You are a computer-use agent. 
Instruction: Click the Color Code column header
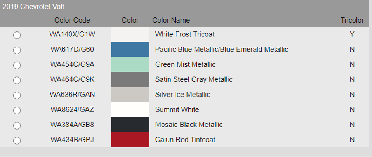click(72, 20)
